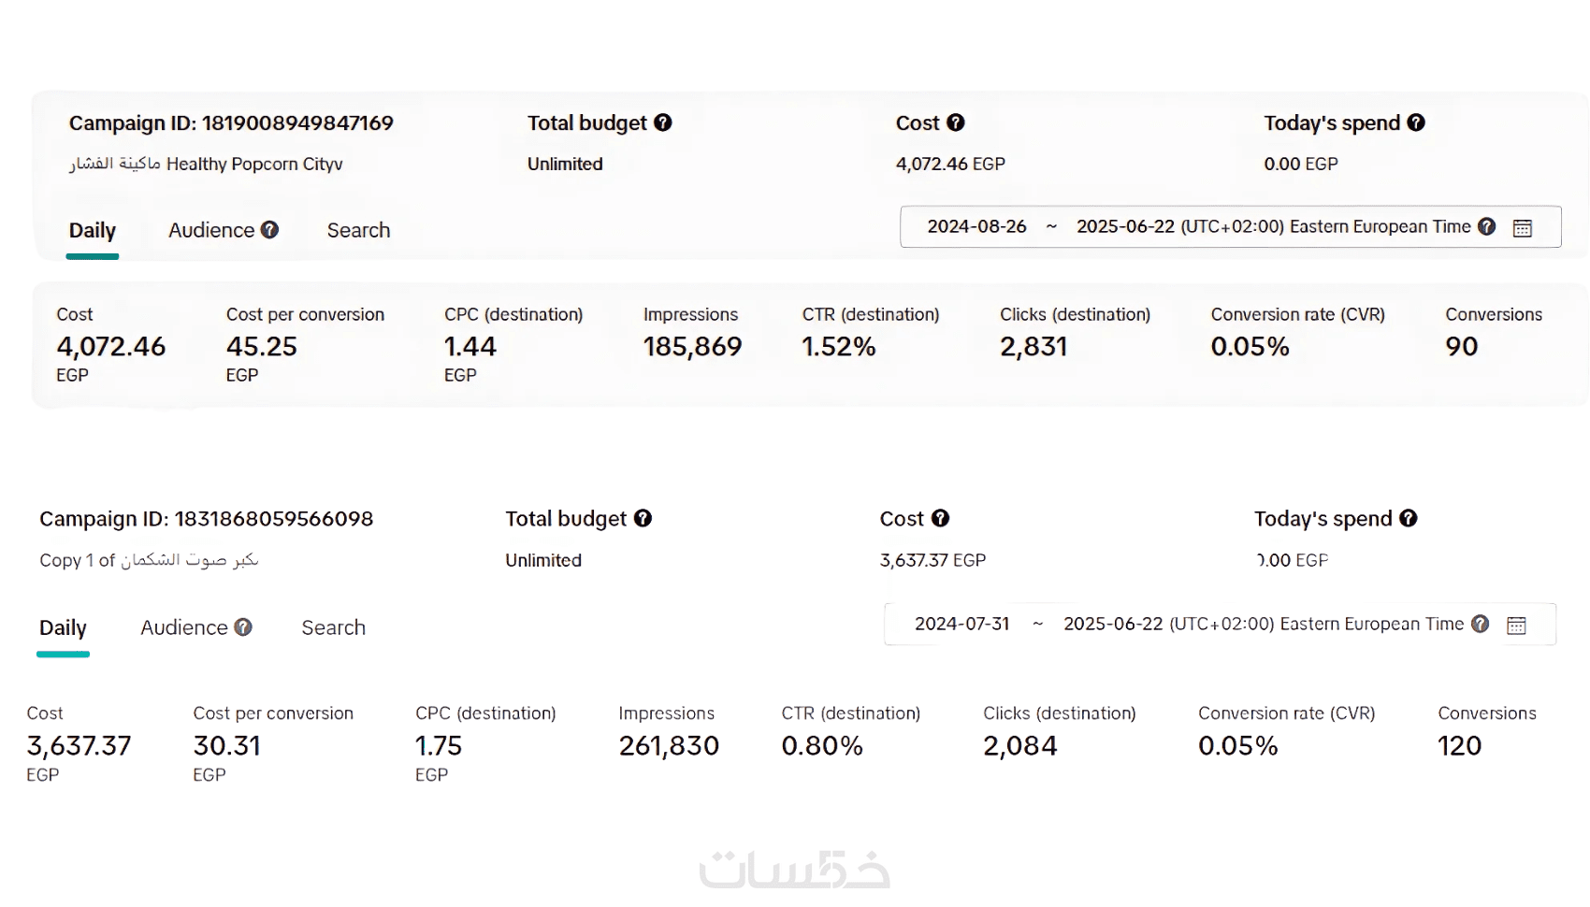Click help icon next to first Cost header

(x=955, y=122)
